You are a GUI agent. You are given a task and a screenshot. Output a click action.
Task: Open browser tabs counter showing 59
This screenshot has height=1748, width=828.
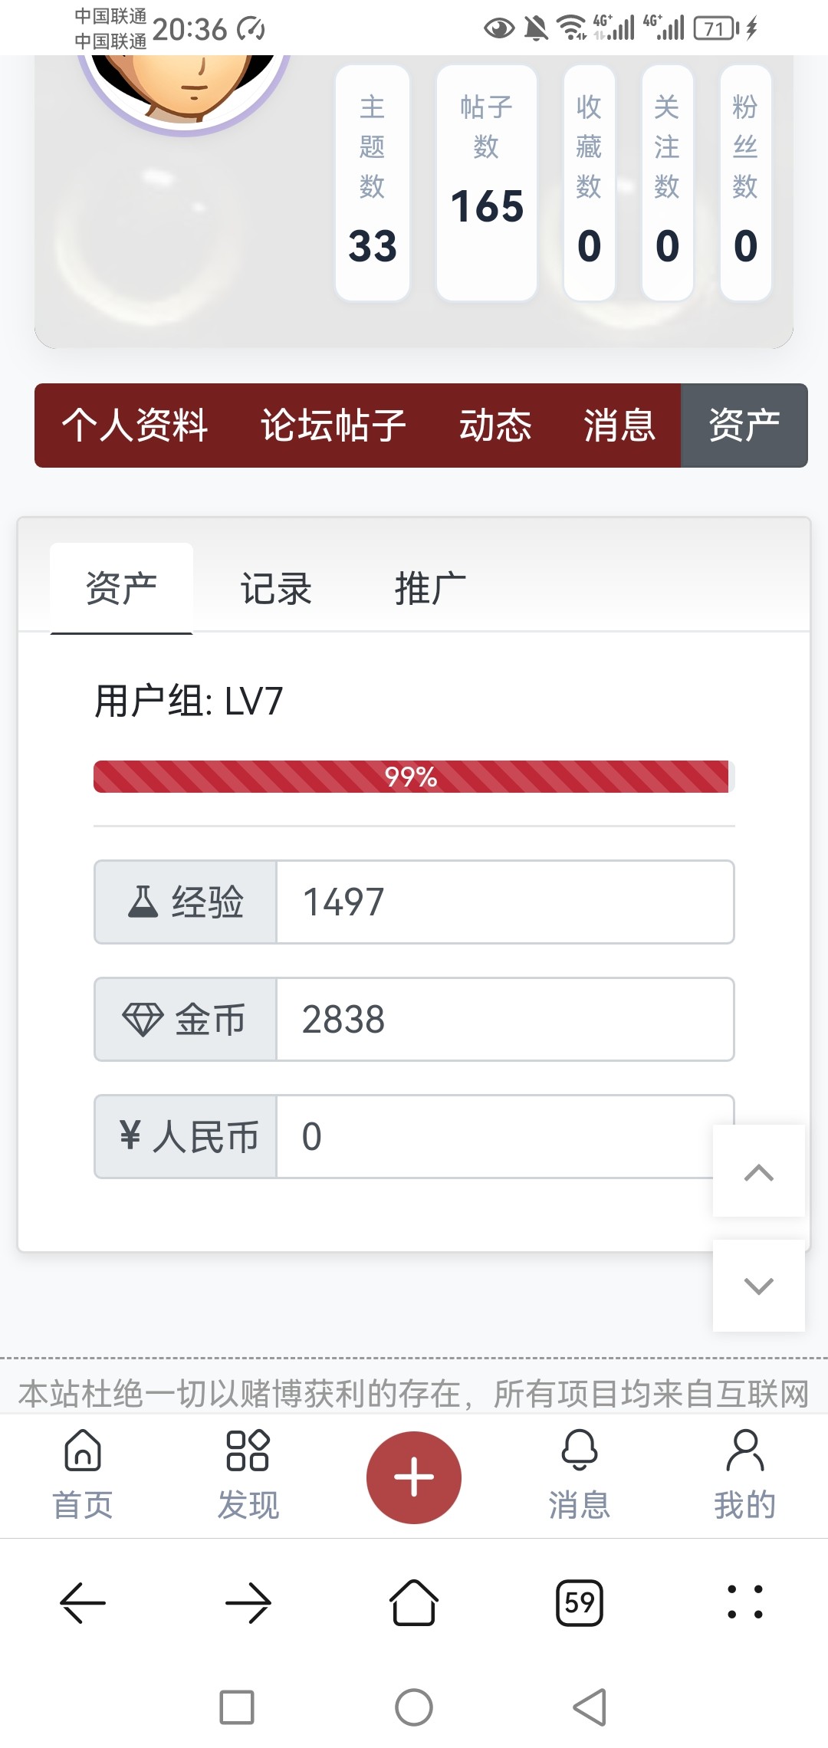(x=580, y=1602)
